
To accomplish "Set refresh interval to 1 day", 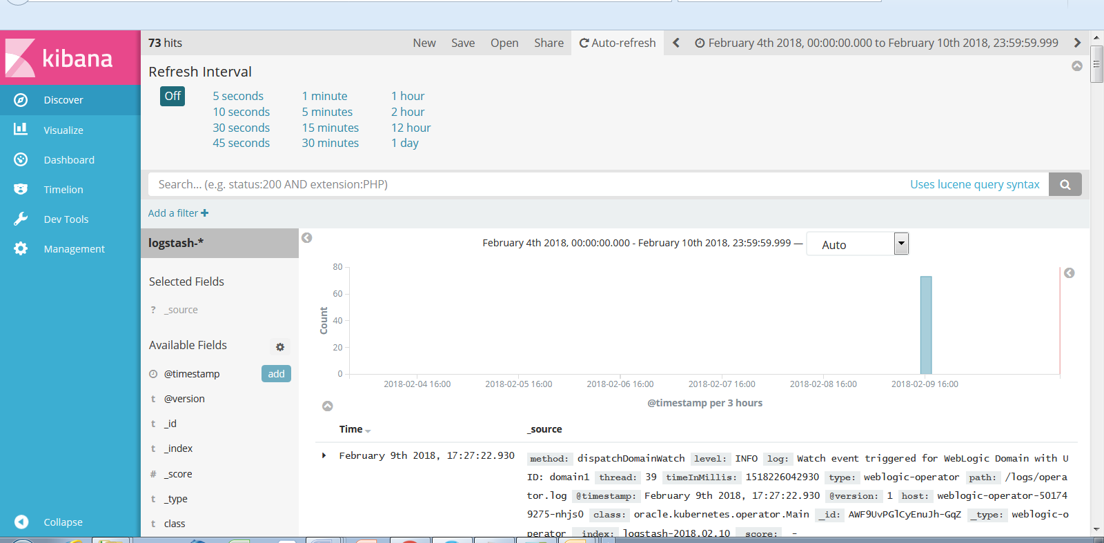I will click(405, 143).
